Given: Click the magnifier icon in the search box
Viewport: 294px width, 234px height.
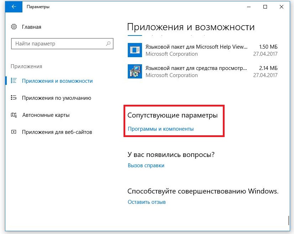Looking at the screenshot, I should click(x=108, y=44).
